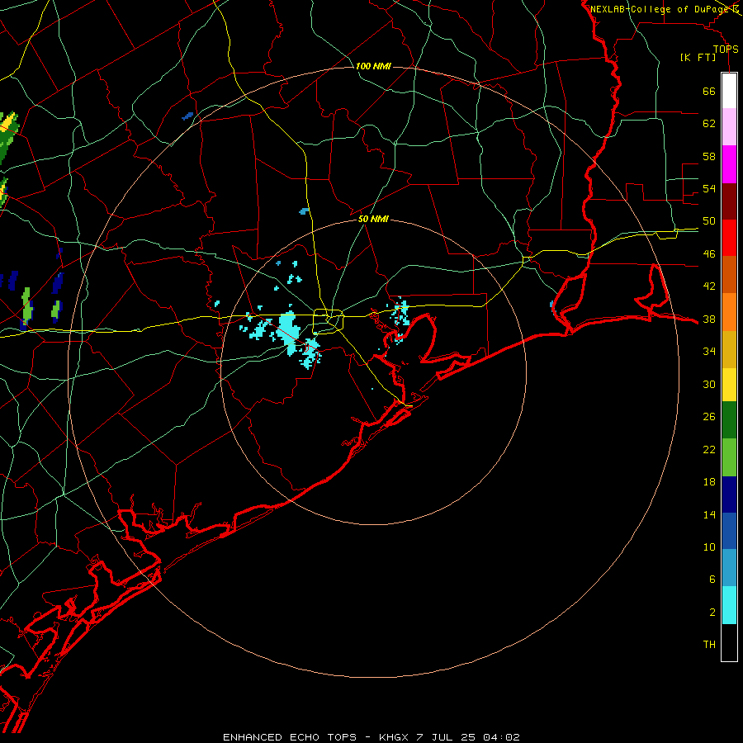
Task: Click the "58" legend value
Action: [x=709, y=156]
